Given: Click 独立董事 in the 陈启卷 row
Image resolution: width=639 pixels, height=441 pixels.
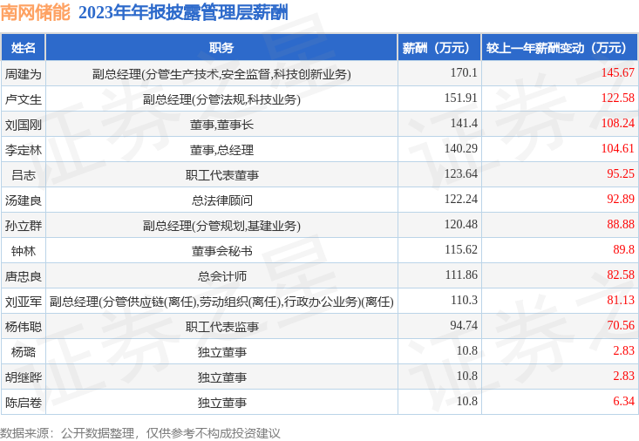Looking at the screenshot, I should [221, 403].
